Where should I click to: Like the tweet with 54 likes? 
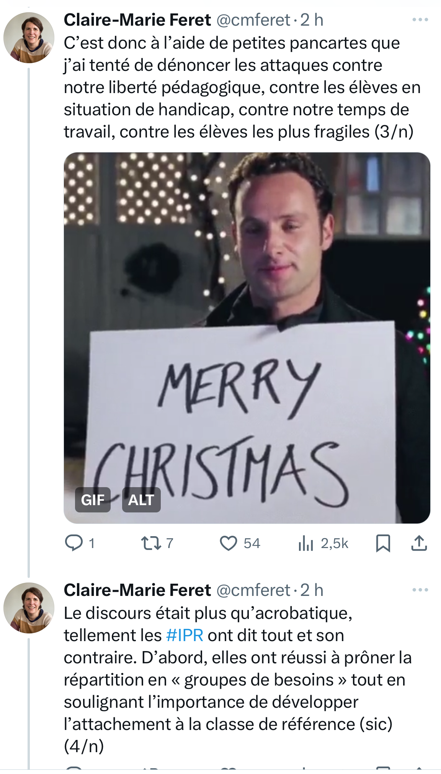click(x=228, y=543)
